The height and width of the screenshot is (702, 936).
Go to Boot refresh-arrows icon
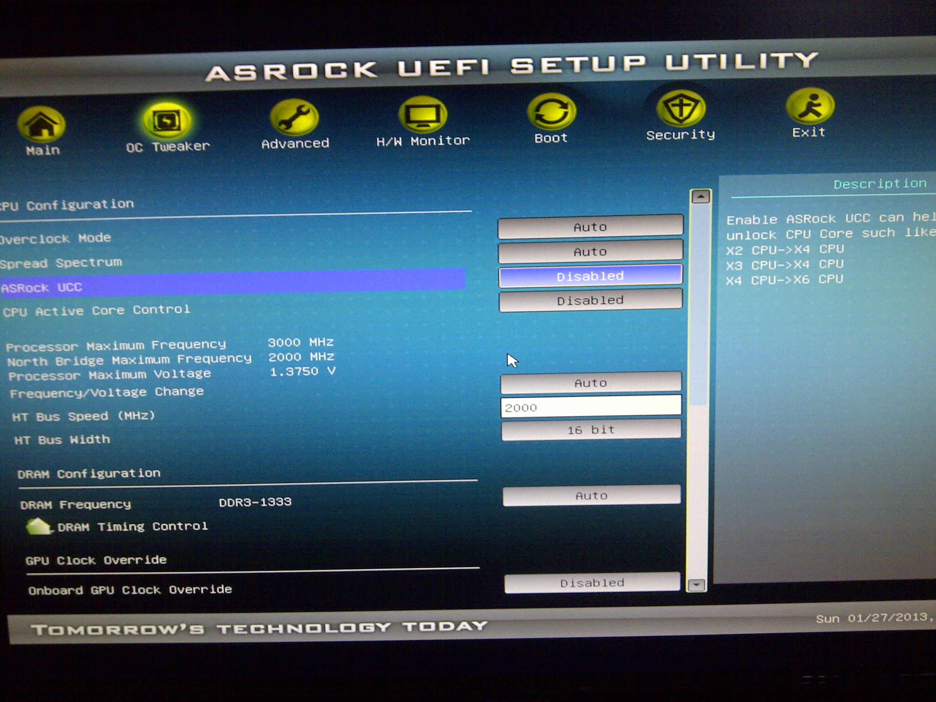coord(551,111)
